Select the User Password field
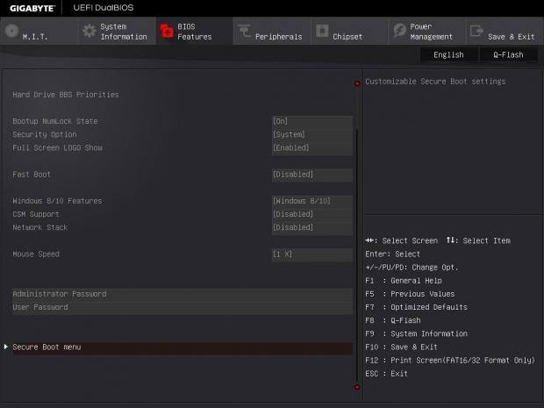The image size is (544, 408). click(183, 307)
